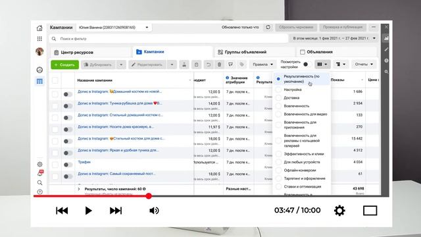Viewport: 421px width, 237px height.
Task: Click the red video progress scrubber handle
Action: coord(149,196)
